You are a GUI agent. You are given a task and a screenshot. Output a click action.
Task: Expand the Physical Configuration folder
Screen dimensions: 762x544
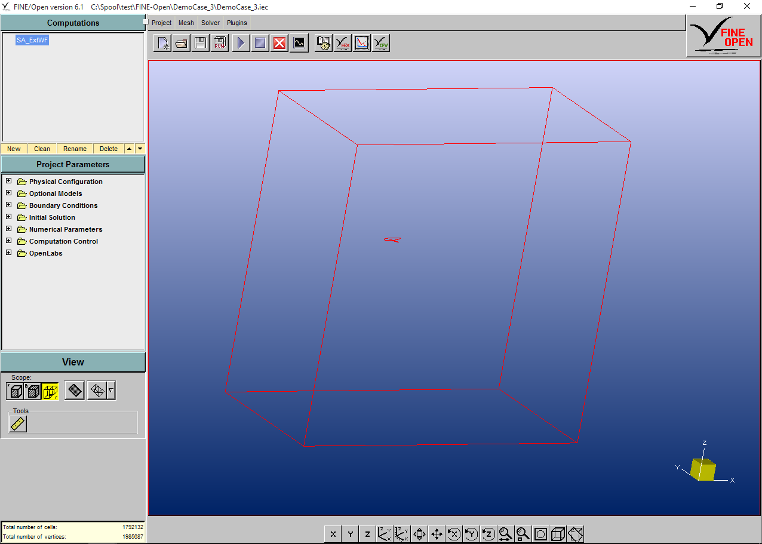[x=9, y=181]
